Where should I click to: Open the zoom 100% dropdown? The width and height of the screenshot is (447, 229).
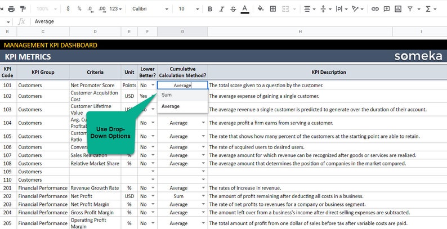(47, 9)
